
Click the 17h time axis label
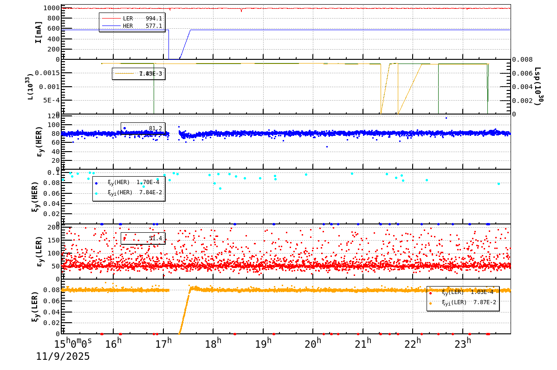(163, 344)
